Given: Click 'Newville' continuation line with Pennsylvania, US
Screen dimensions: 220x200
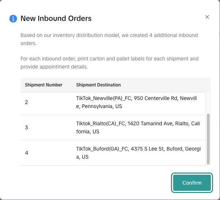Looking at the screenshot, I should click(x=99, y=106).
